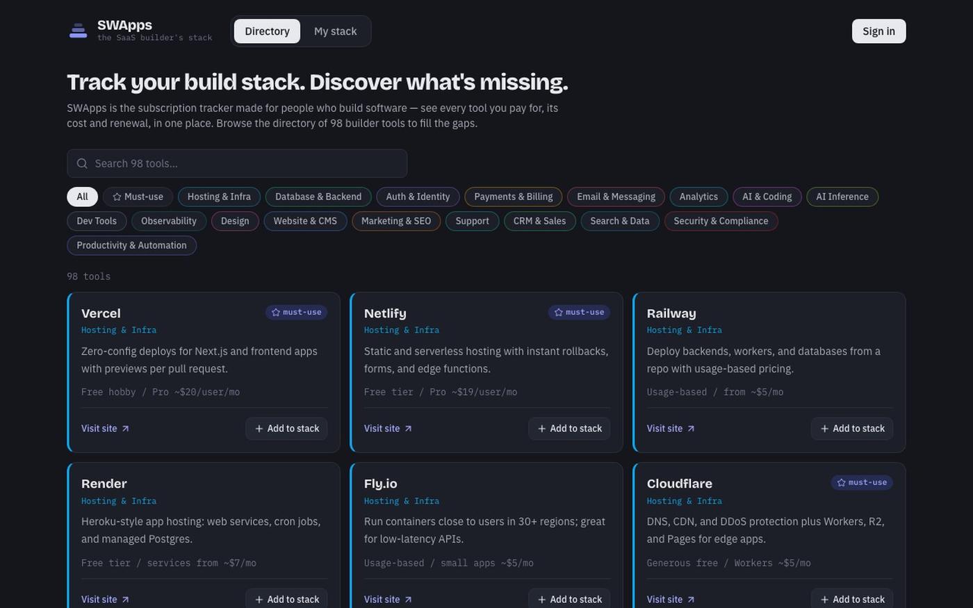Filter by Database & Backend category
The image size is (973, 608).
point(318,197)
